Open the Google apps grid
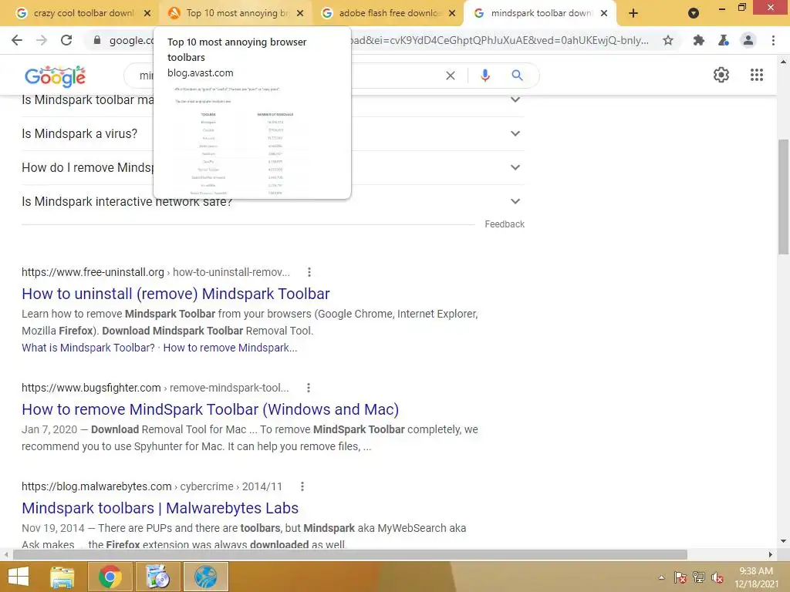Viewport: 790px width, 592px height. click(x=757, y=75)
